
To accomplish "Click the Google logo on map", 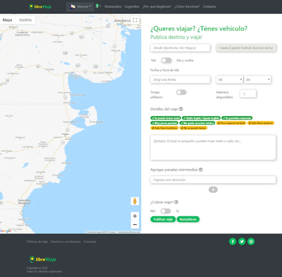I will coord(6,231).
